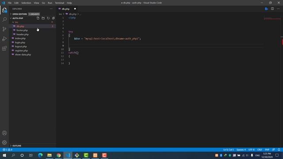Click the inc breadcrumb segment
283x159 pixels.
click(x=60, y=14)
